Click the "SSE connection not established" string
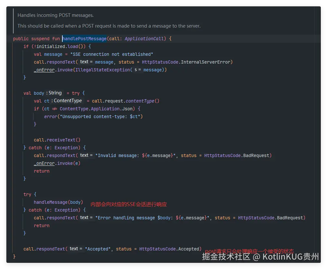 click(x=111, y=54)
